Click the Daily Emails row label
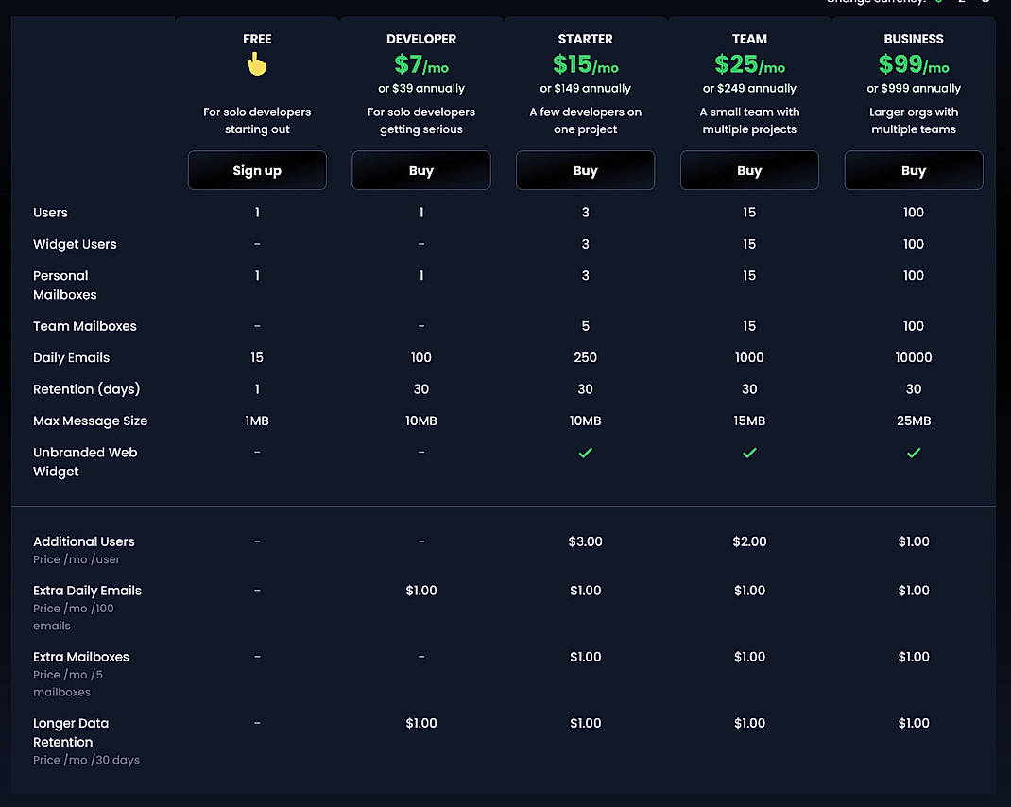The image size is (1011, 807). (x=71, y=357)
